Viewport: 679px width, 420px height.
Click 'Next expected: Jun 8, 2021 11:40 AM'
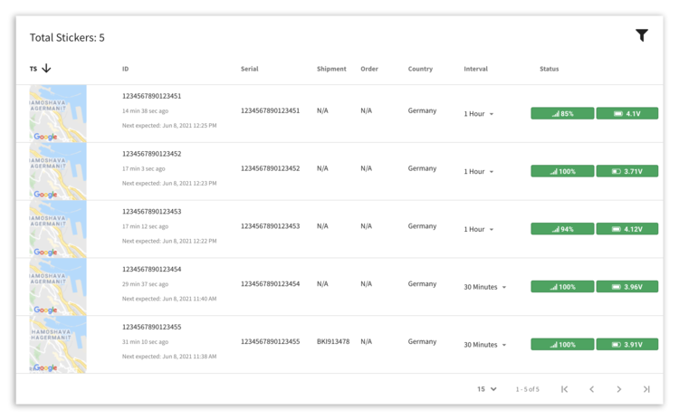tap(169, 299)
